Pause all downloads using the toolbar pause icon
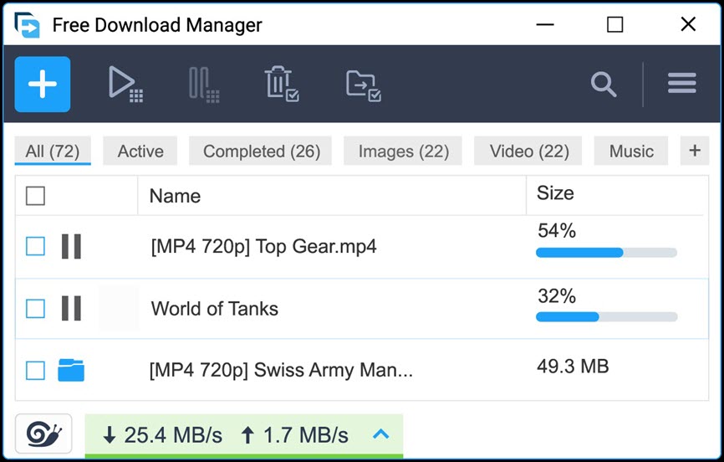The width and height of the screenshot is (724, 462). coord(204,85)
